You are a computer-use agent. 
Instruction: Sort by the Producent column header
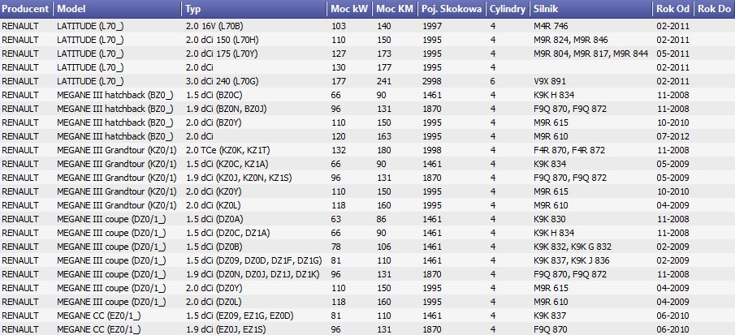pos(27,9)
